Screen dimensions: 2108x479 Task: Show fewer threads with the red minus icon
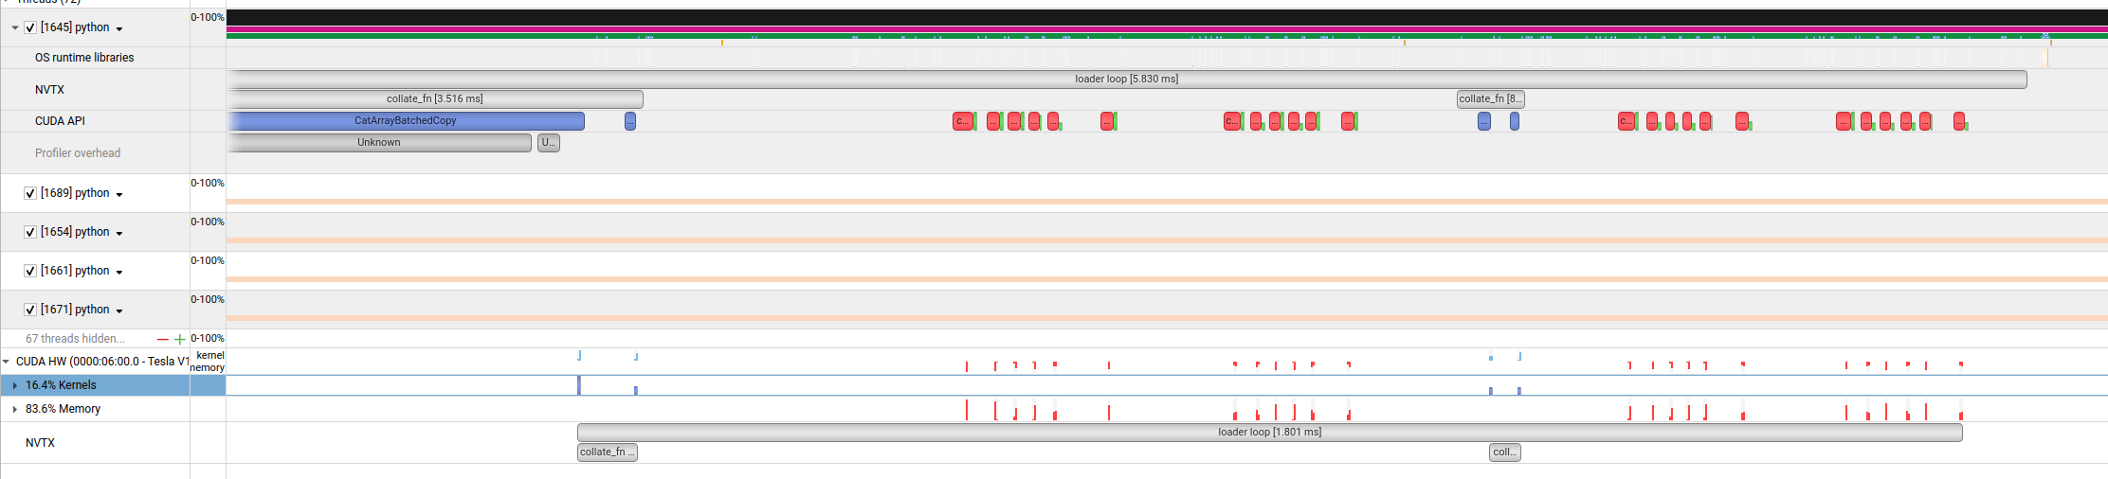(162, 339)
